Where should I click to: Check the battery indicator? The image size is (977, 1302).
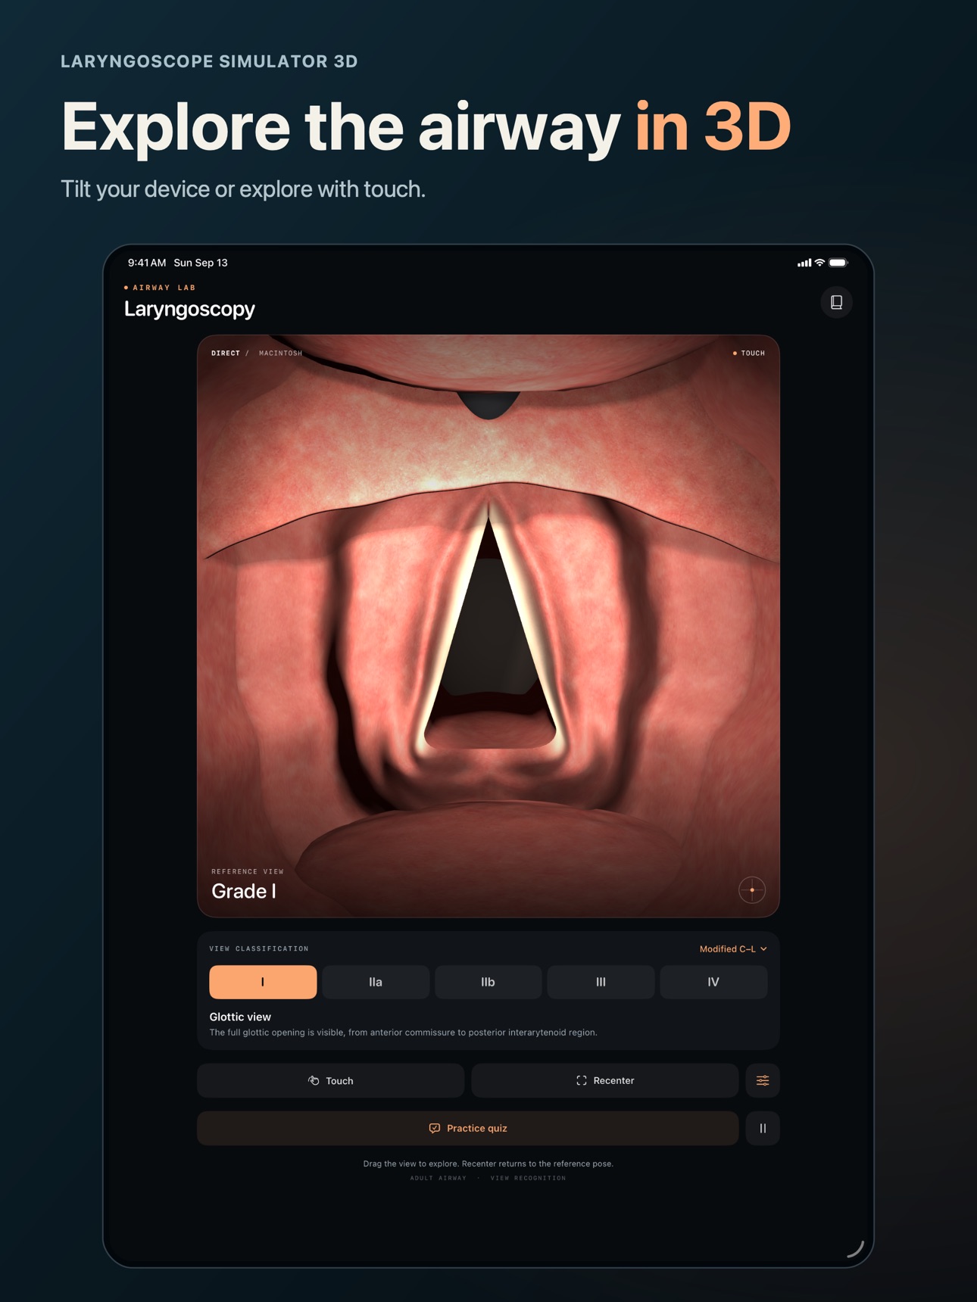(838, 263)
